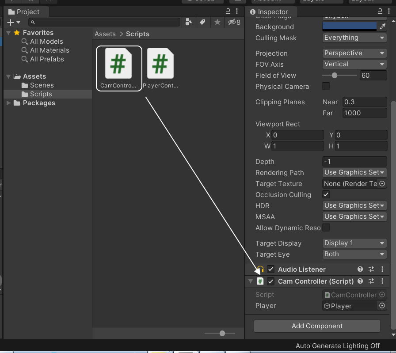Image resolution: width=396 pixels, height=353 pixels.
Task: Click the Add Component button
Action: (317, 326)
